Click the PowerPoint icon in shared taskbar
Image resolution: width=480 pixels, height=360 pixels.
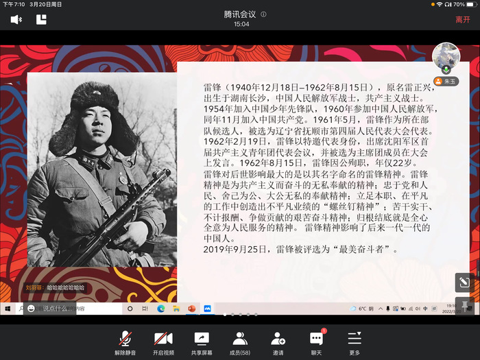190,309
